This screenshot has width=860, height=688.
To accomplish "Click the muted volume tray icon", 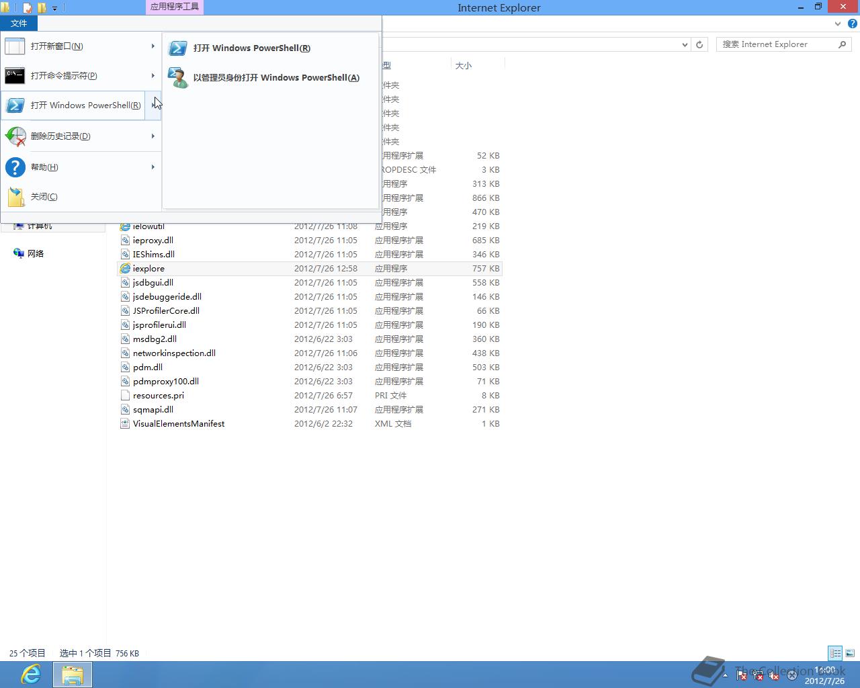I will point(774,675).
